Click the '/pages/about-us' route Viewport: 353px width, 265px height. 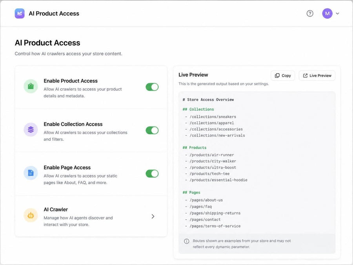click(x=206, y=200)
